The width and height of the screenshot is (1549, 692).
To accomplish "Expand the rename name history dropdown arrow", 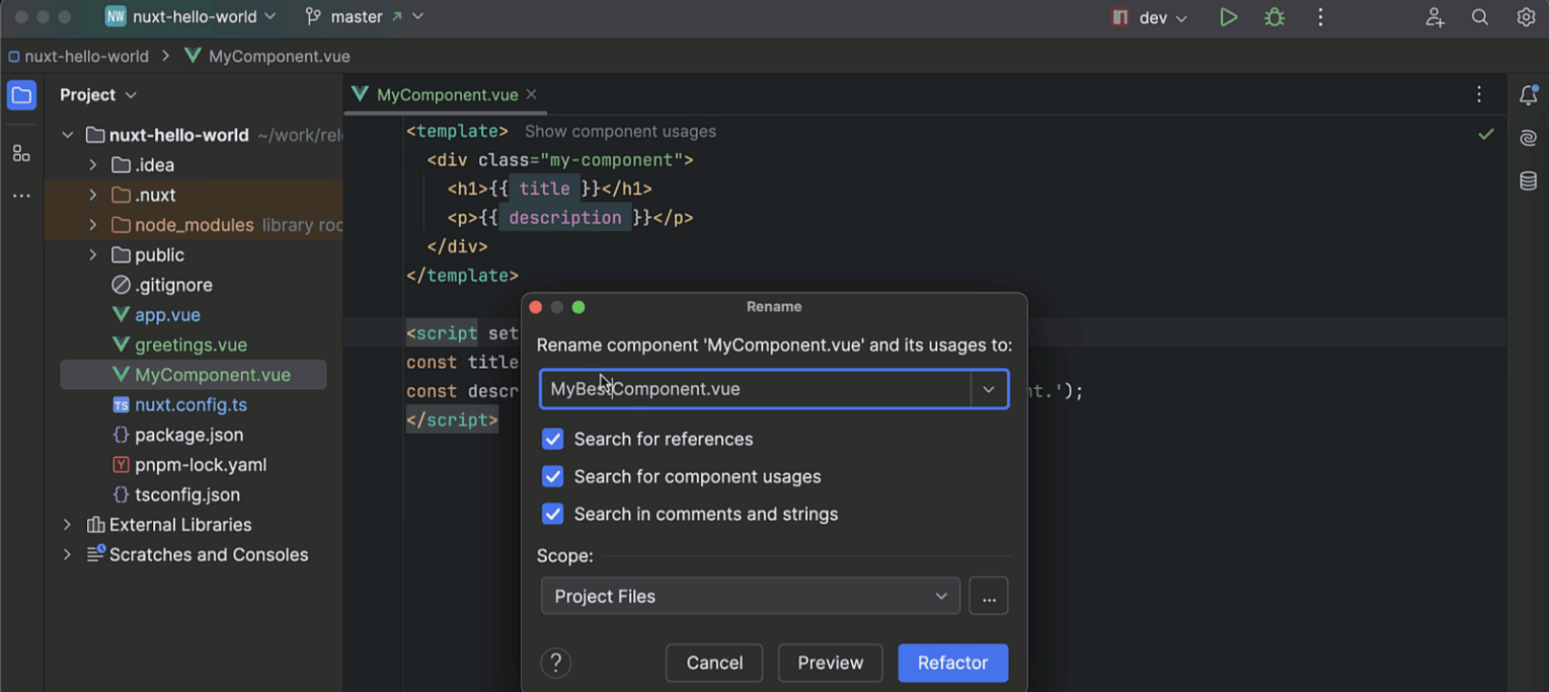I will point(989,389).
